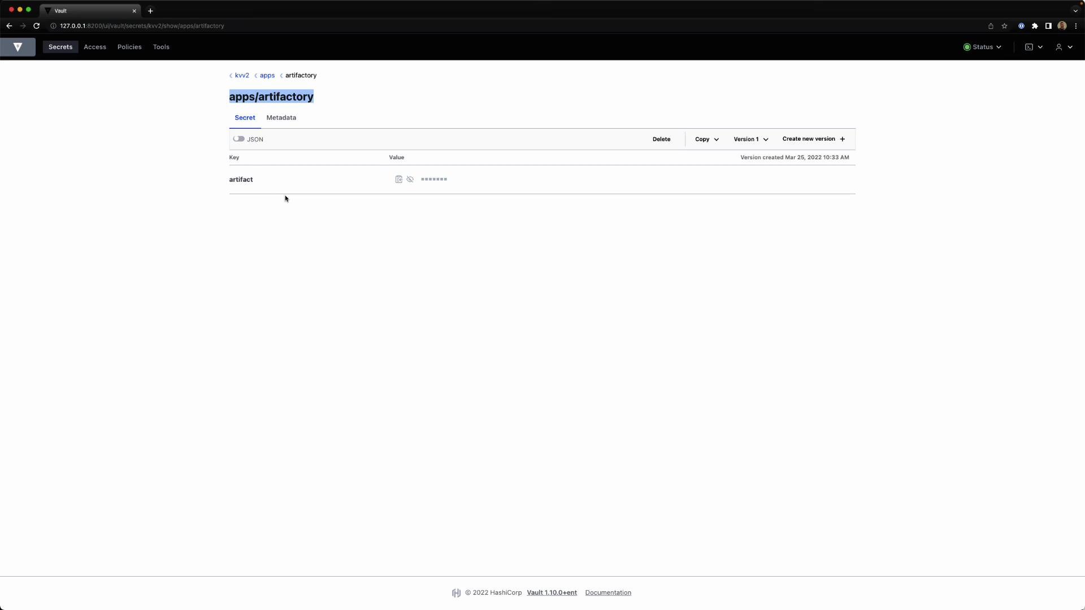Click the browser back arrow

point(9,26)
